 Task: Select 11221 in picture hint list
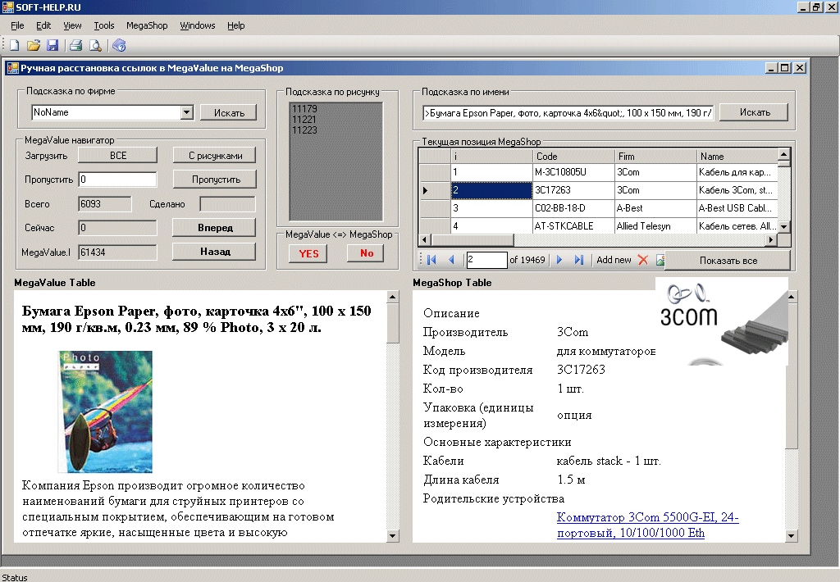304,120
